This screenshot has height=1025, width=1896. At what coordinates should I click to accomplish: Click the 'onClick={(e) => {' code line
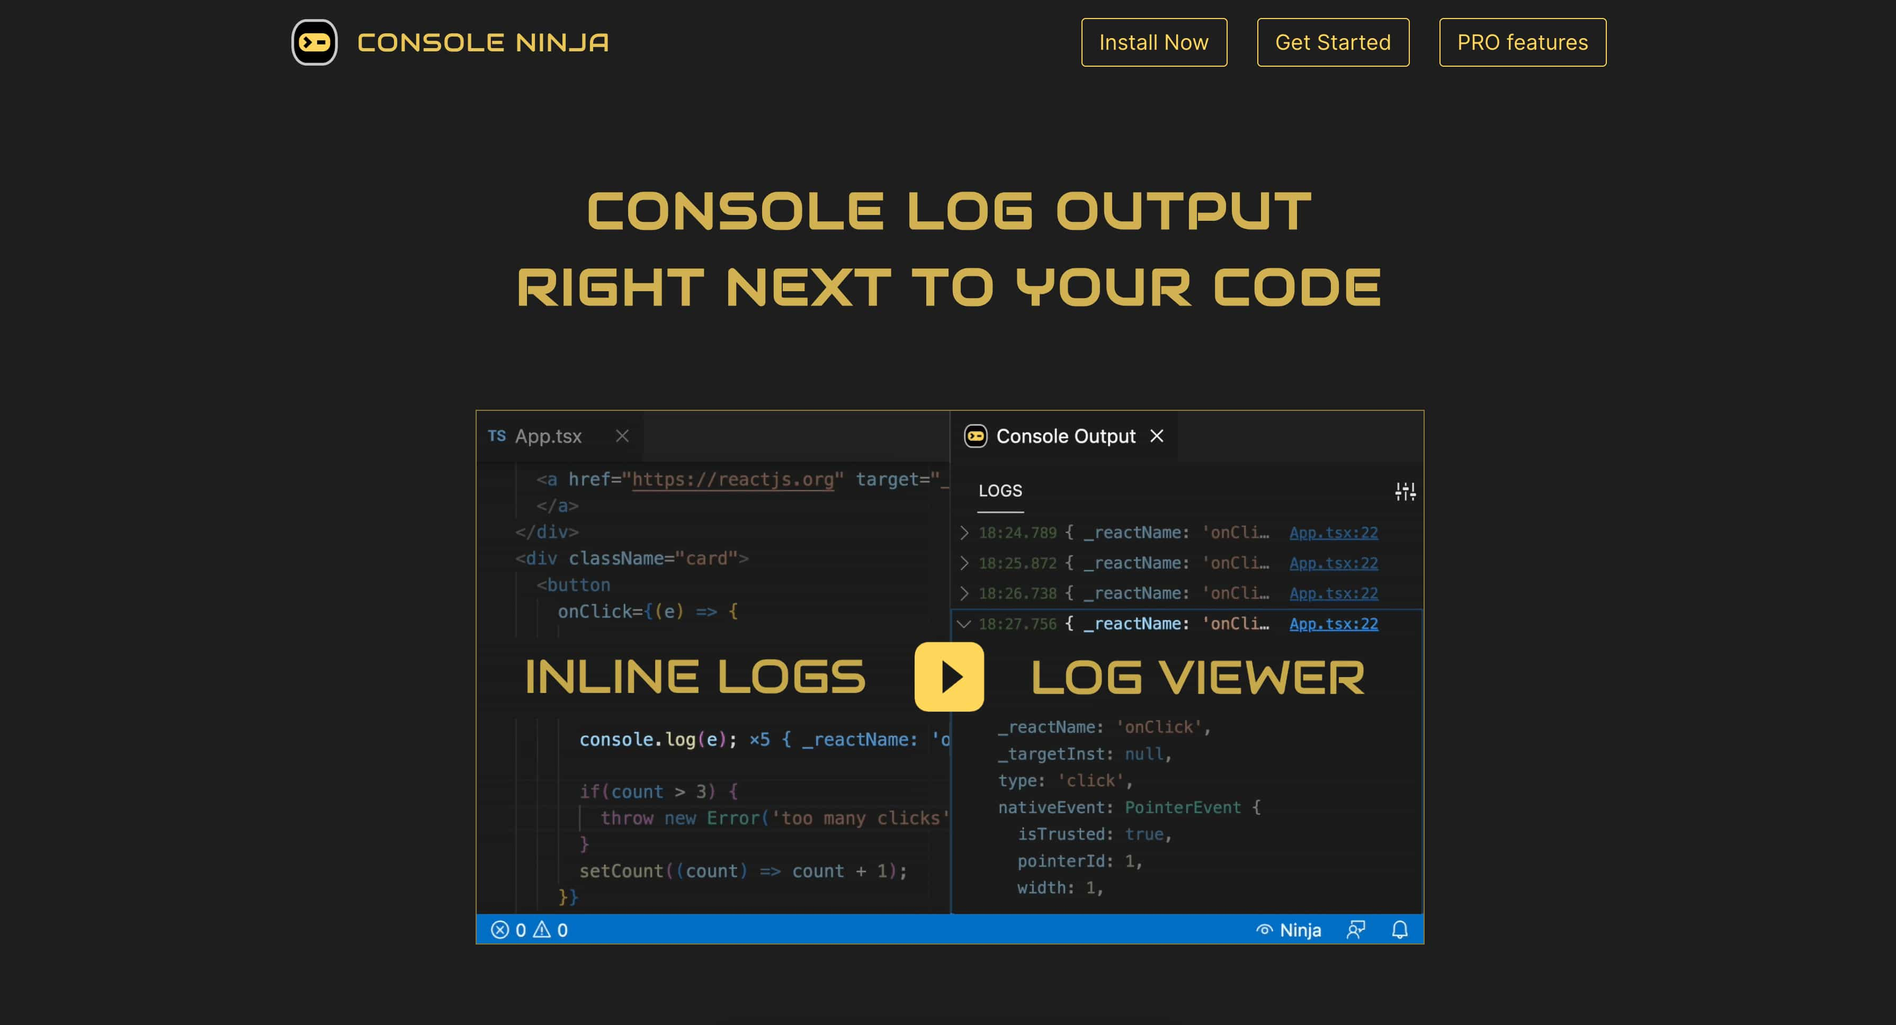coord(648,612)
